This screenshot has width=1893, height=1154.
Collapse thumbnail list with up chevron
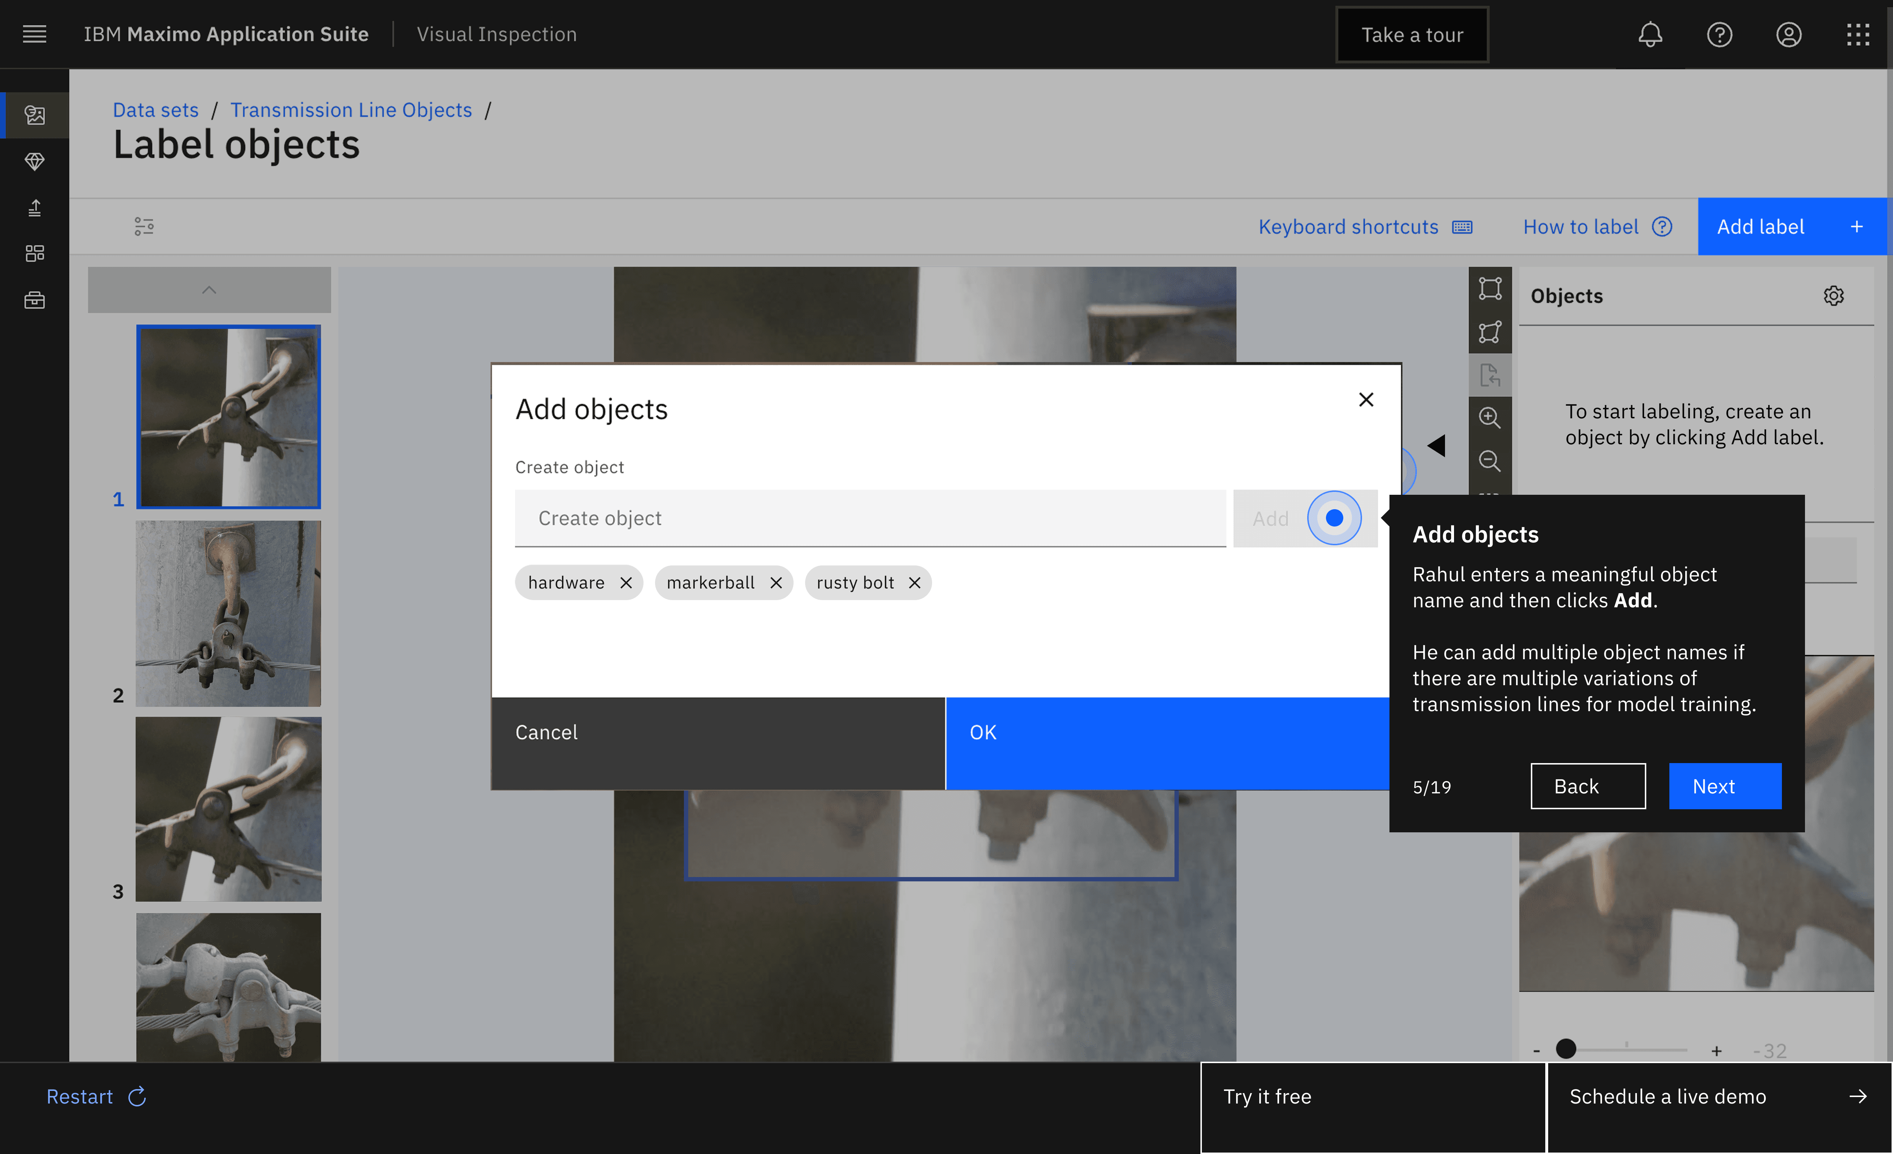pos(209,290)
